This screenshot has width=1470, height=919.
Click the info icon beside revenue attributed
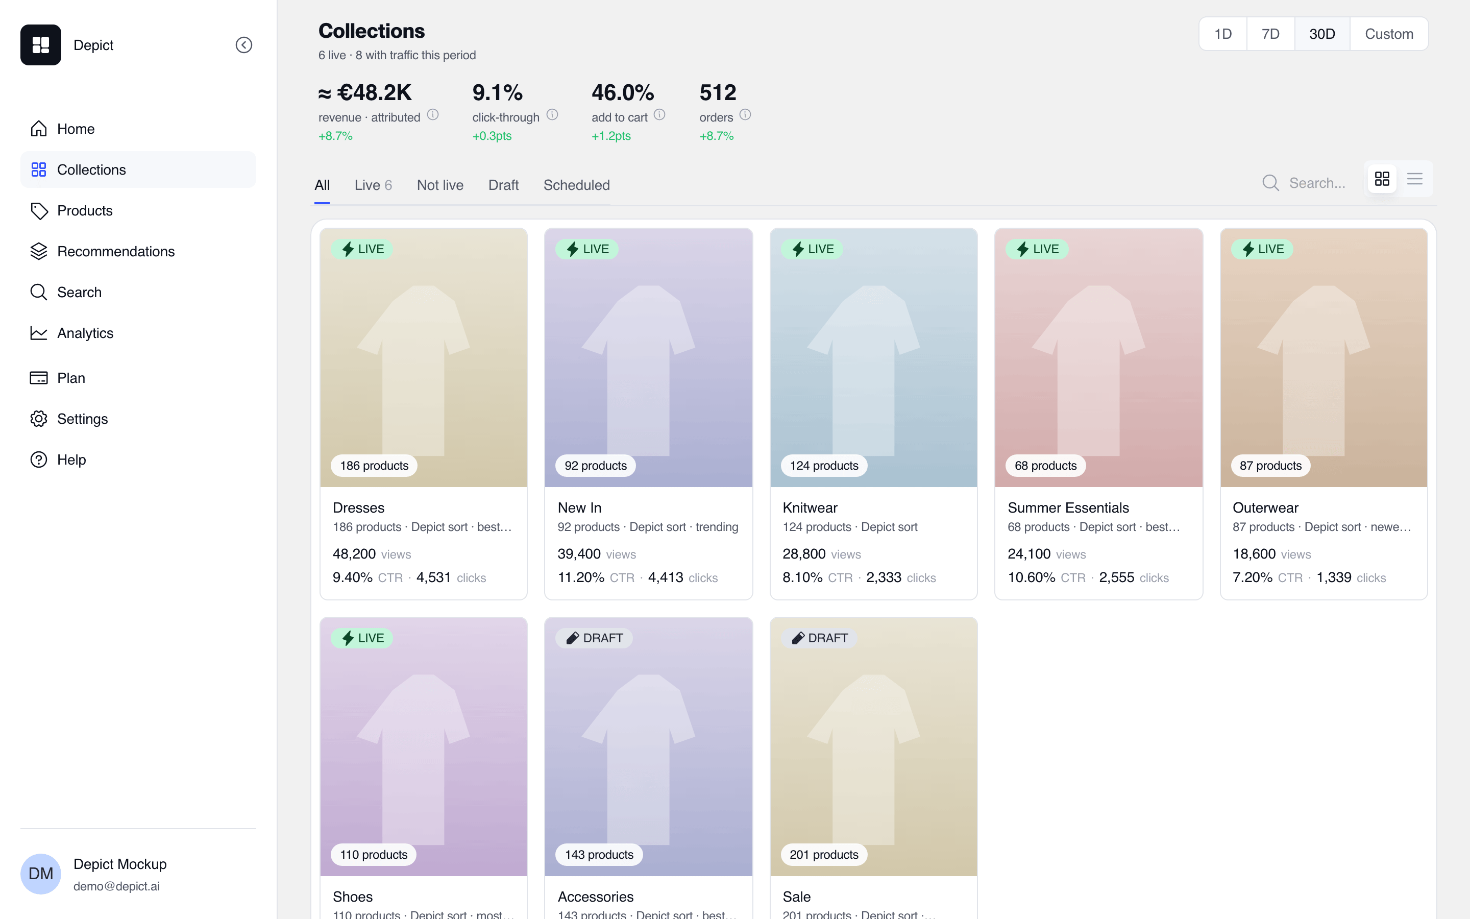click(x=432, y=115)
